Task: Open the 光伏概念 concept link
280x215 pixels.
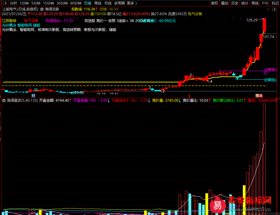Action: (x=9, y=25)
